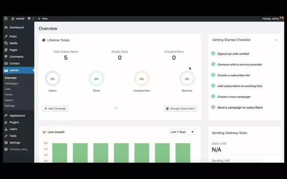
Task: Click the Settings sliders icon
Action: (6, 142)
